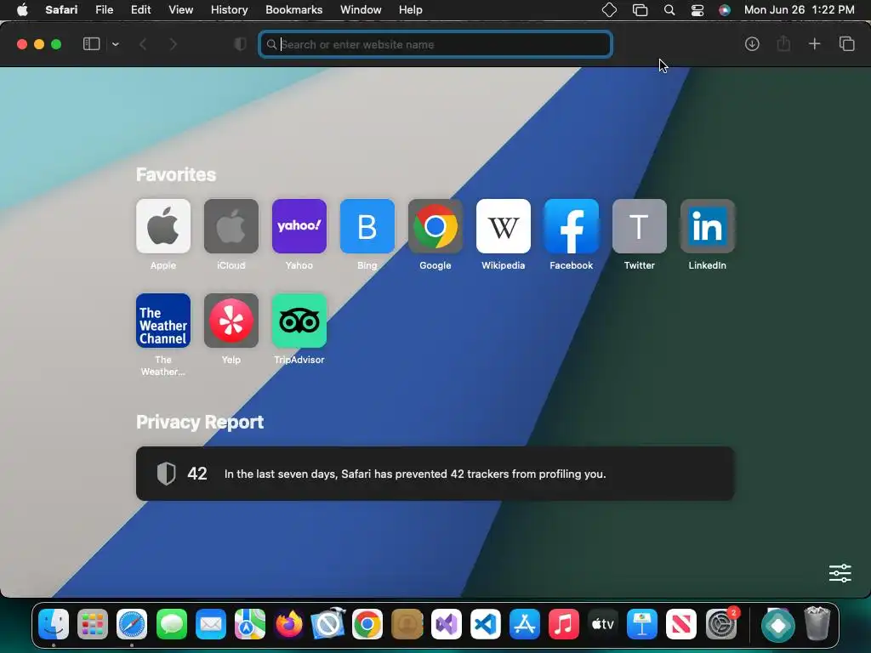Screen dimensions: 871x653
Task: Open Apple TV from the Dock
Action: pyautogui.click(x=603, y=624)
